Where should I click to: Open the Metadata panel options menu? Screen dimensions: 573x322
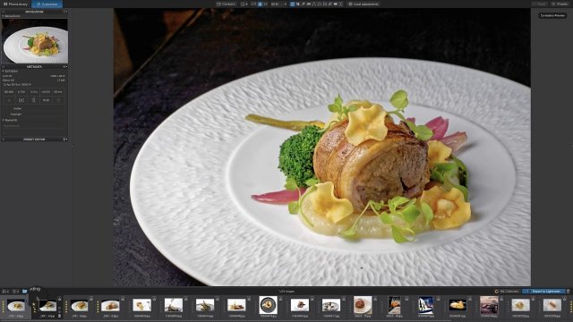pos(64,67)
